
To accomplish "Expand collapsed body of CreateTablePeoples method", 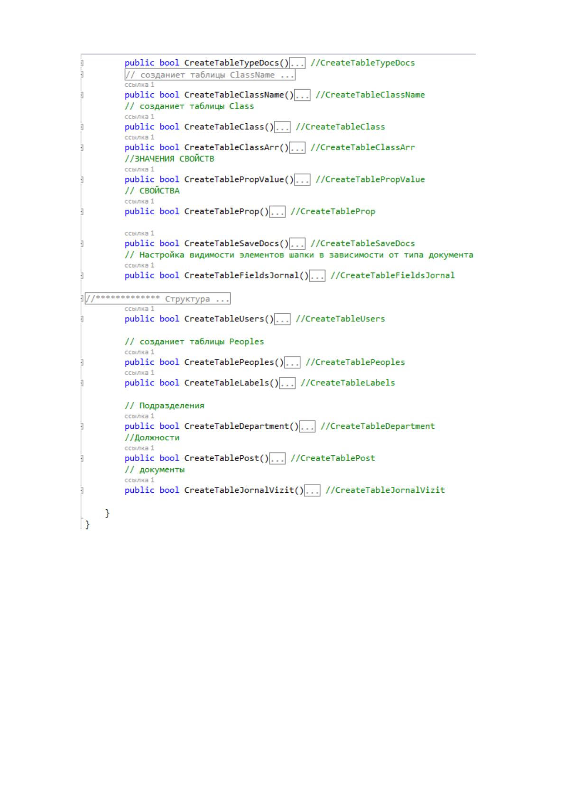I will click(x=292, y=363).
